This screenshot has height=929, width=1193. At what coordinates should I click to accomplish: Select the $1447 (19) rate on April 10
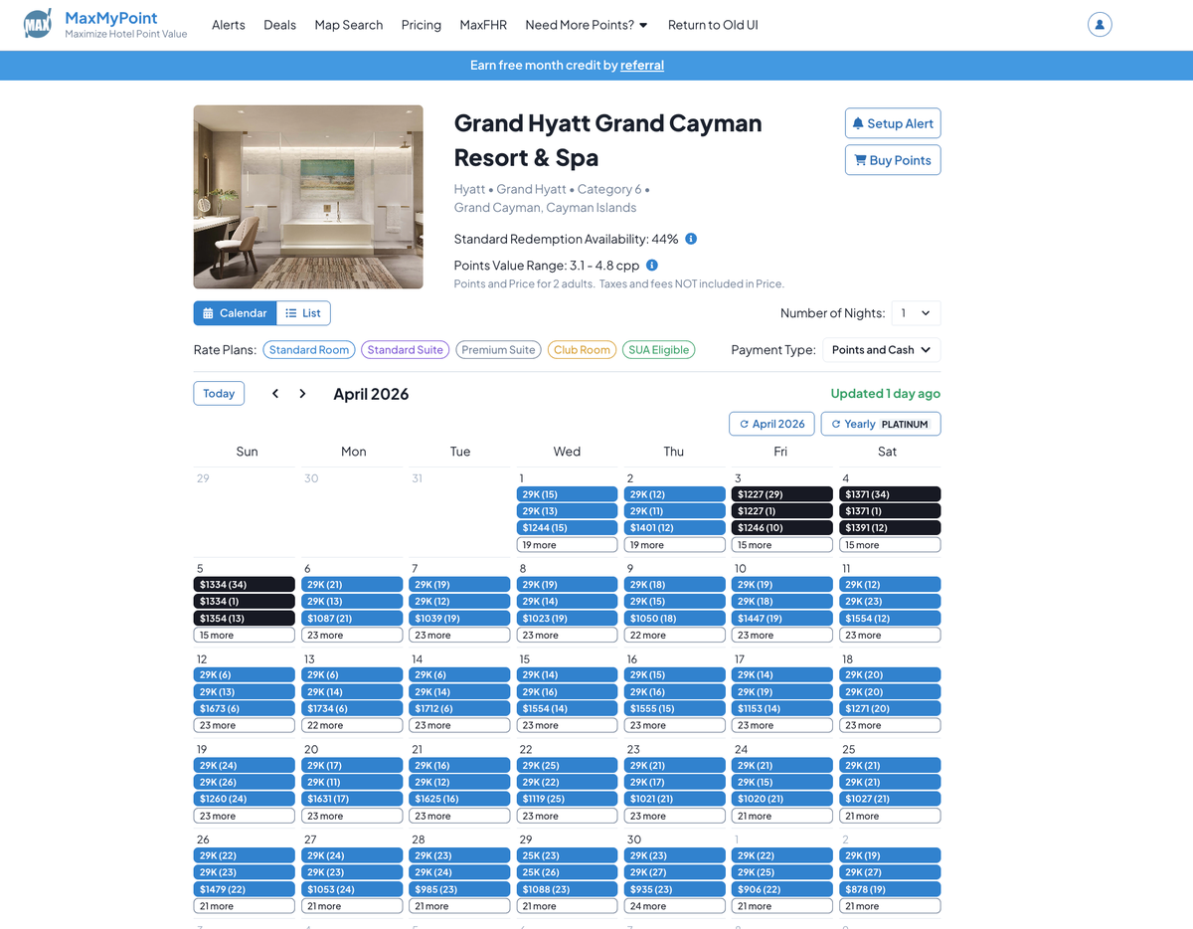point(781,619)
